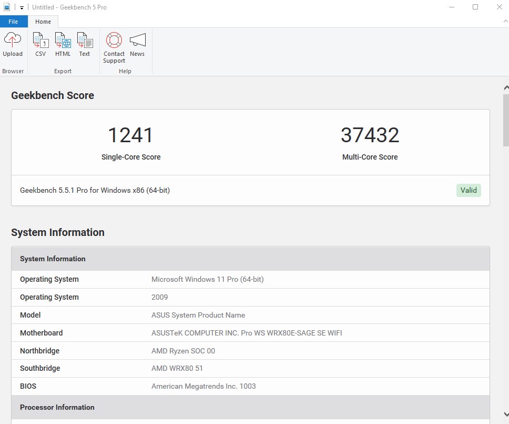Click the Northbridge row label
The height and width of the screenshot is (424, 509).
pos(39,351)
